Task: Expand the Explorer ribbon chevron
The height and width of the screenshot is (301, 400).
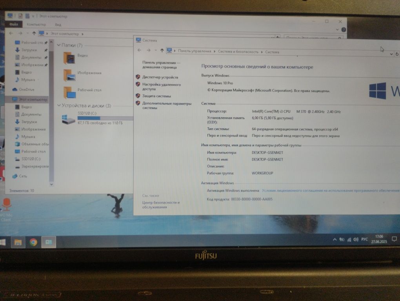Action: [x=337, y=29]
